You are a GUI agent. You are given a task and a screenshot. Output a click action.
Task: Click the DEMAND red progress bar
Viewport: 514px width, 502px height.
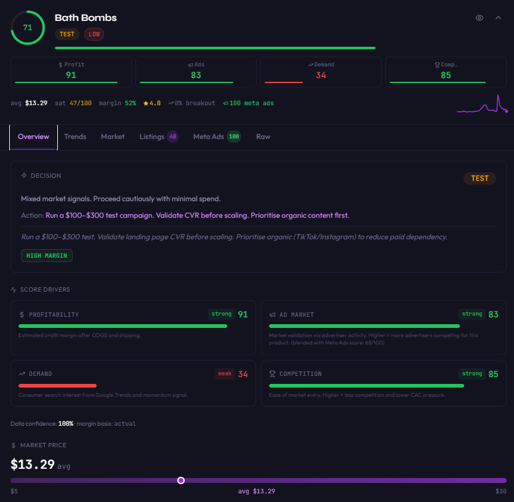(x=58, y=386)
